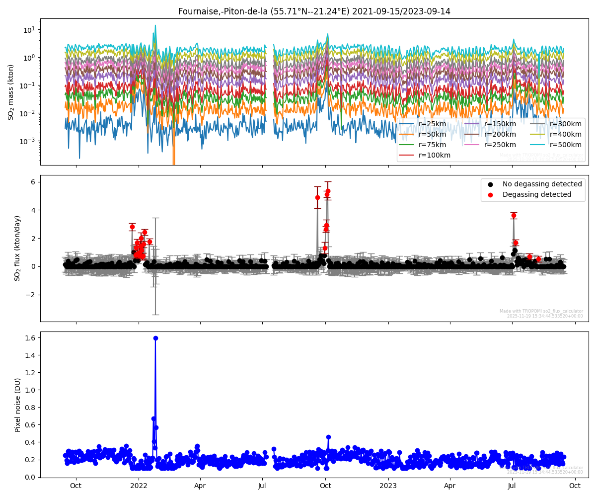Click the red 'Degassing detected' legend marker

point(490,195)
